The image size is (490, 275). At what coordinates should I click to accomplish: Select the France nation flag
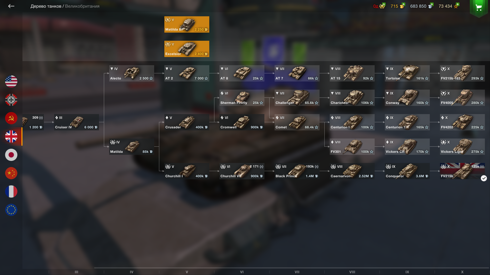click(11, 191)
